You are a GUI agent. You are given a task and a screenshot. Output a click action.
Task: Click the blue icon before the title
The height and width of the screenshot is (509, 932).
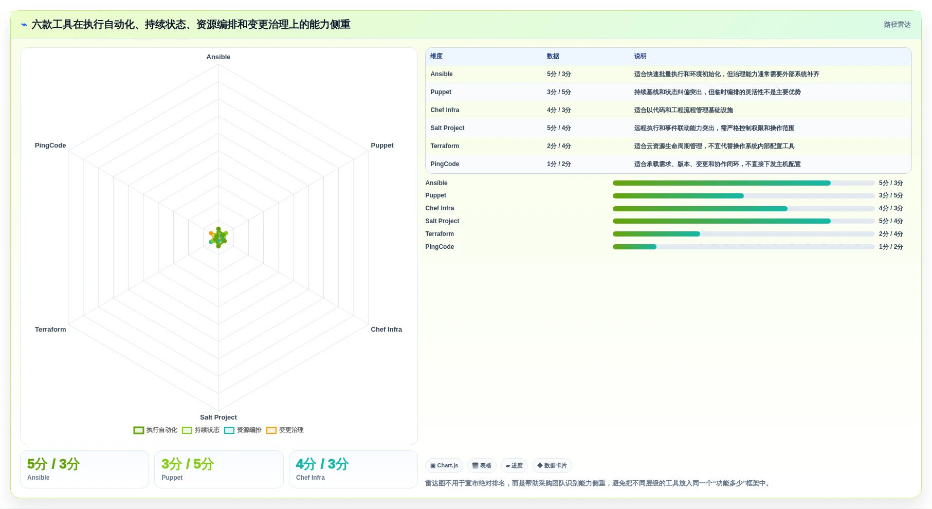click(24, 25)
